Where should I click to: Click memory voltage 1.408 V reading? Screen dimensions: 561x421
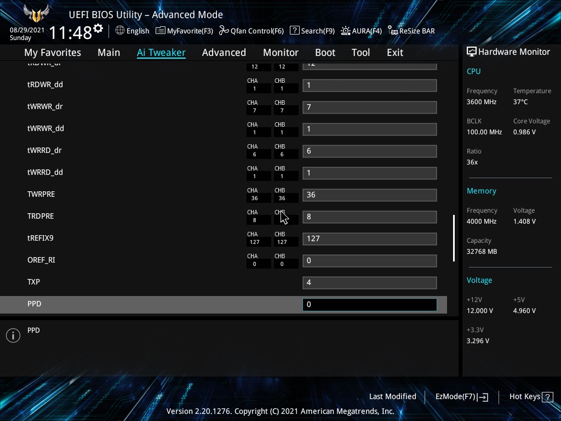click(524, 221)
